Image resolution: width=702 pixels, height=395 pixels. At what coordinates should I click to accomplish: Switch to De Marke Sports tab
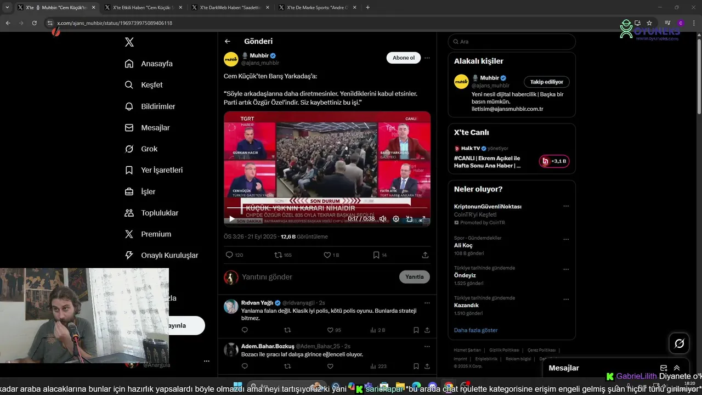[x=317, y=8]
